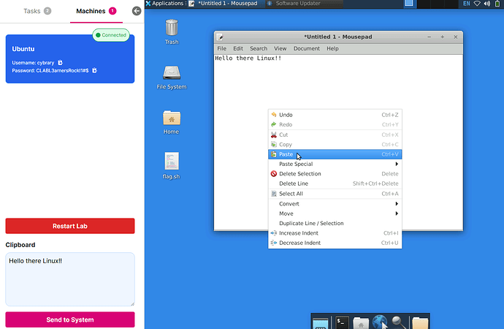Open the Document menu in Mousepad
504x329 pixels.
click(x=306, y=49)
